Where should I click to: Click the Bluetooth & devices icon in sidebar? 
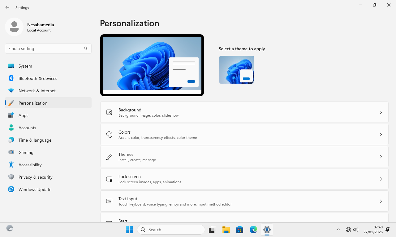click(x=11, y=78)
